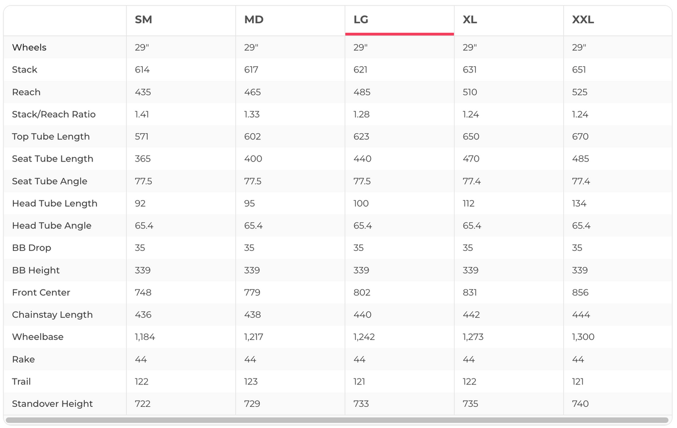This screenshot has height=428, width=677.
Task: Click the SM Stack value 614
Action: [142, 70]
